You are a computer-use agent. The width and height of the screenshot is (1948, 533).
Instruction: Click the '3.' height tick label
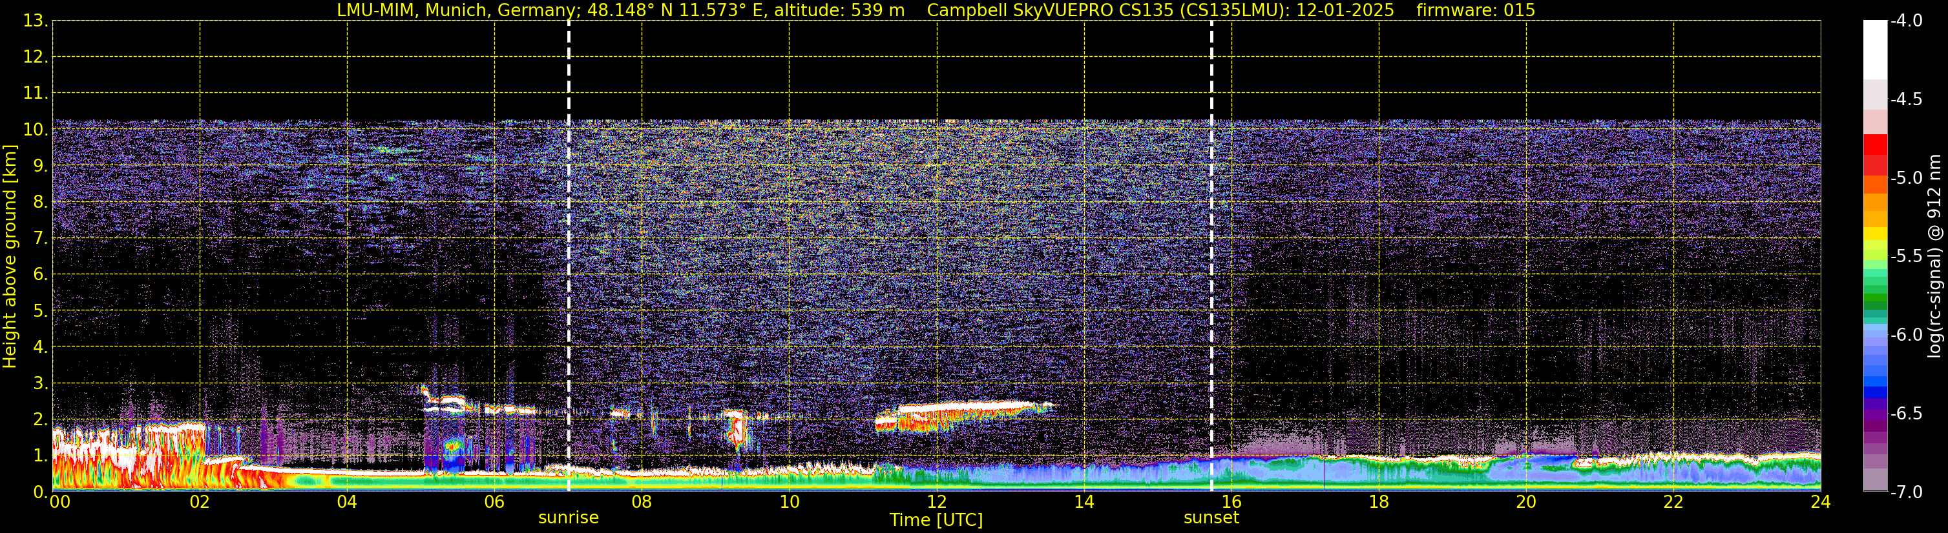click(x=40, y=383)
